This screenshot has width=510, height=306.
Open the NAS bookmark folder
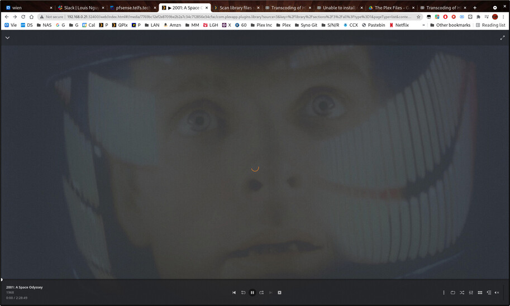tap(44, 25)
